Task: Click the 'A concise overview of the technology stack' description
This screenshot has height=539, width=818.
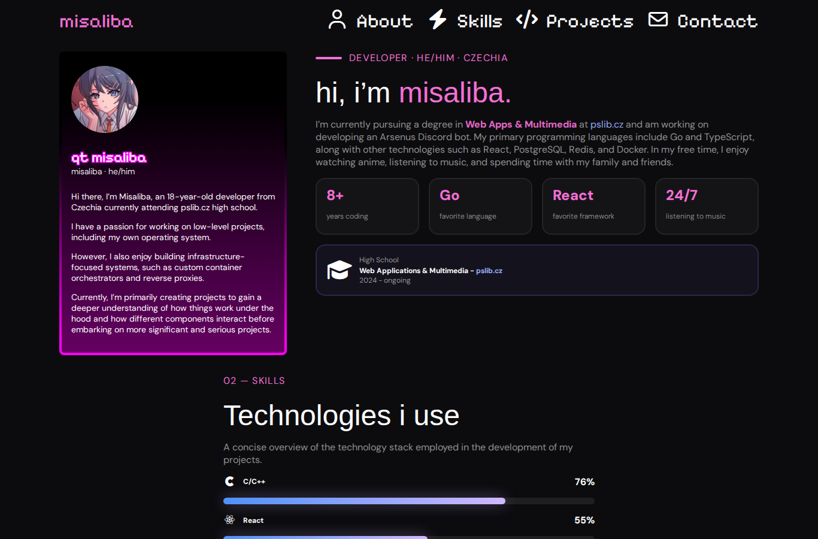Action: [398, 453]
